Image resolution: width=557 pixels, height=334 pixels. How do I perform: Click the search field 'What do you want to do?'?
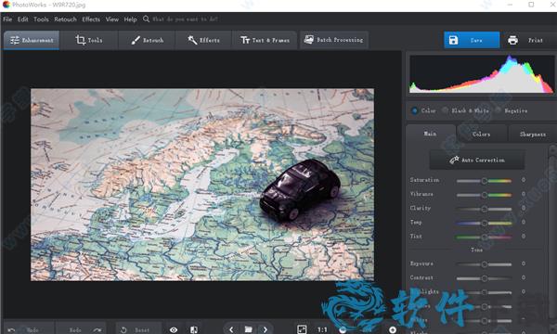pos(185,19)
